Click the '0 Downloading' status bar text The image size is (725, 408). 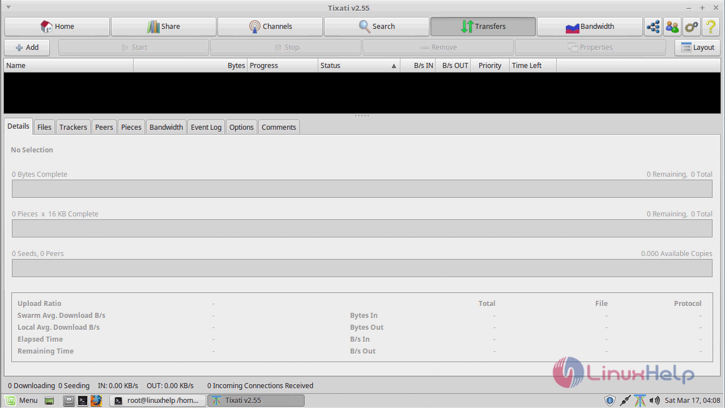32,386
